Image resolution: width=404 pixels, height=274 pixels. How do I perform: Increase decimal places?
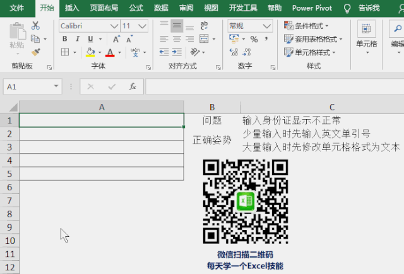tap(234, 52)
